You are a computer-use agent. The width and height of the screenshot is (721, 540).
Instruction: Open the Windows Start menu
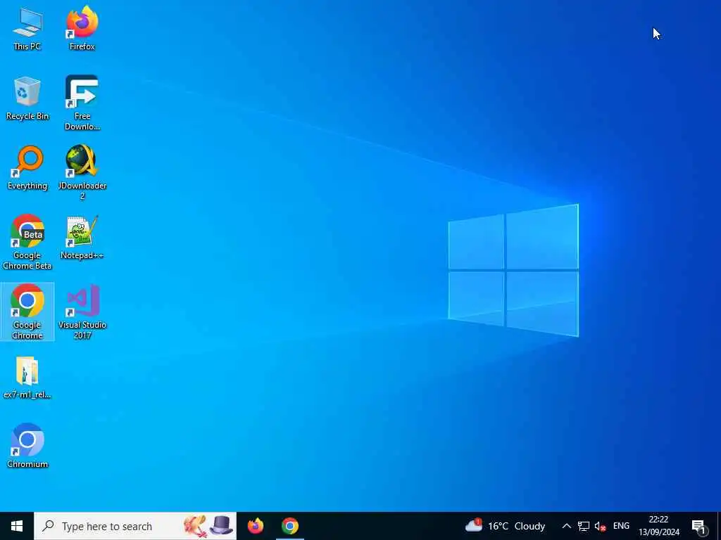pos(17,526)
